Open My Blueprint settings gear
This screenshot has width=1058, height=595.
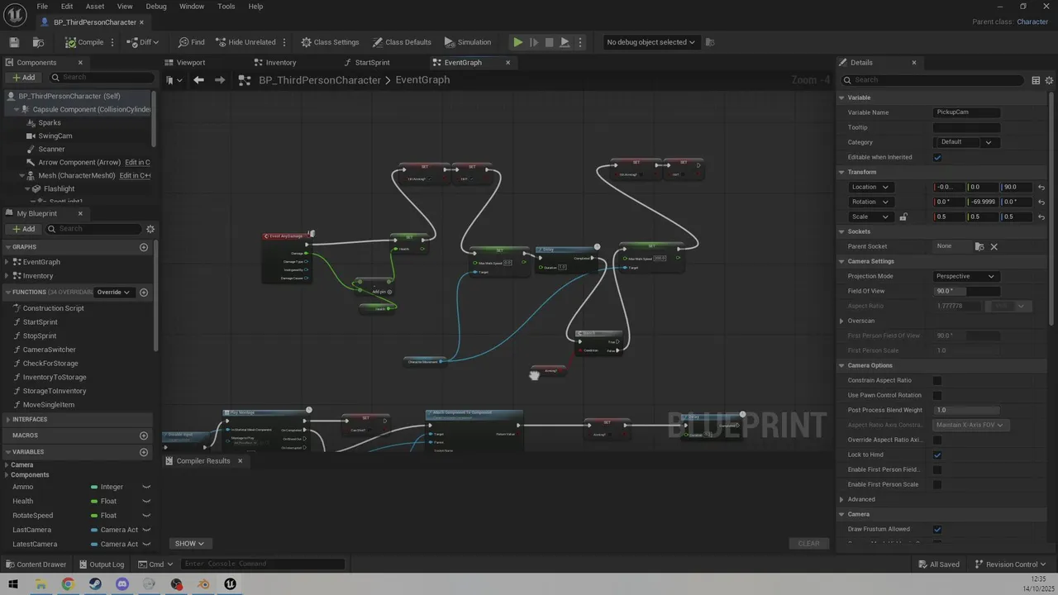point(150,229)
